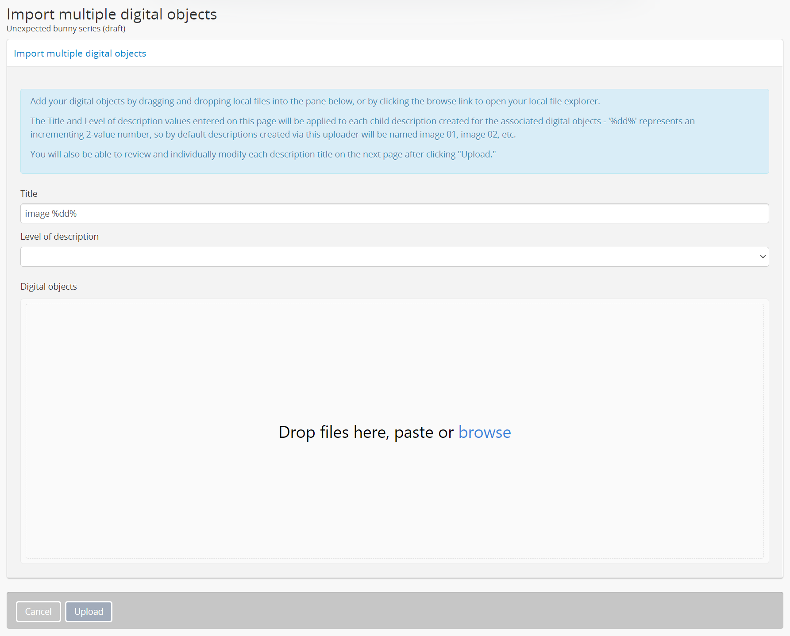This screenshot has width=790, height=636.
Task: Click the 'Drop files here, paste or' text
Action: tap(366, 432)
